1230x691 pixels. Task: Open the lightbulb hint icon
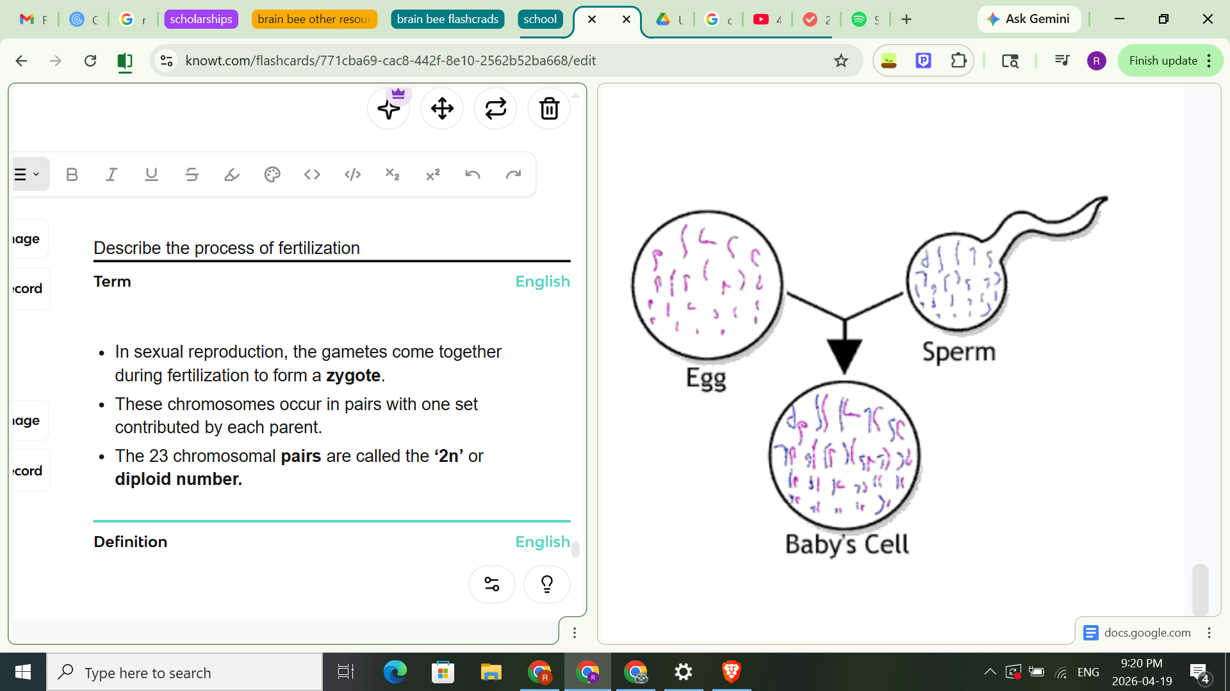(546, 584)
